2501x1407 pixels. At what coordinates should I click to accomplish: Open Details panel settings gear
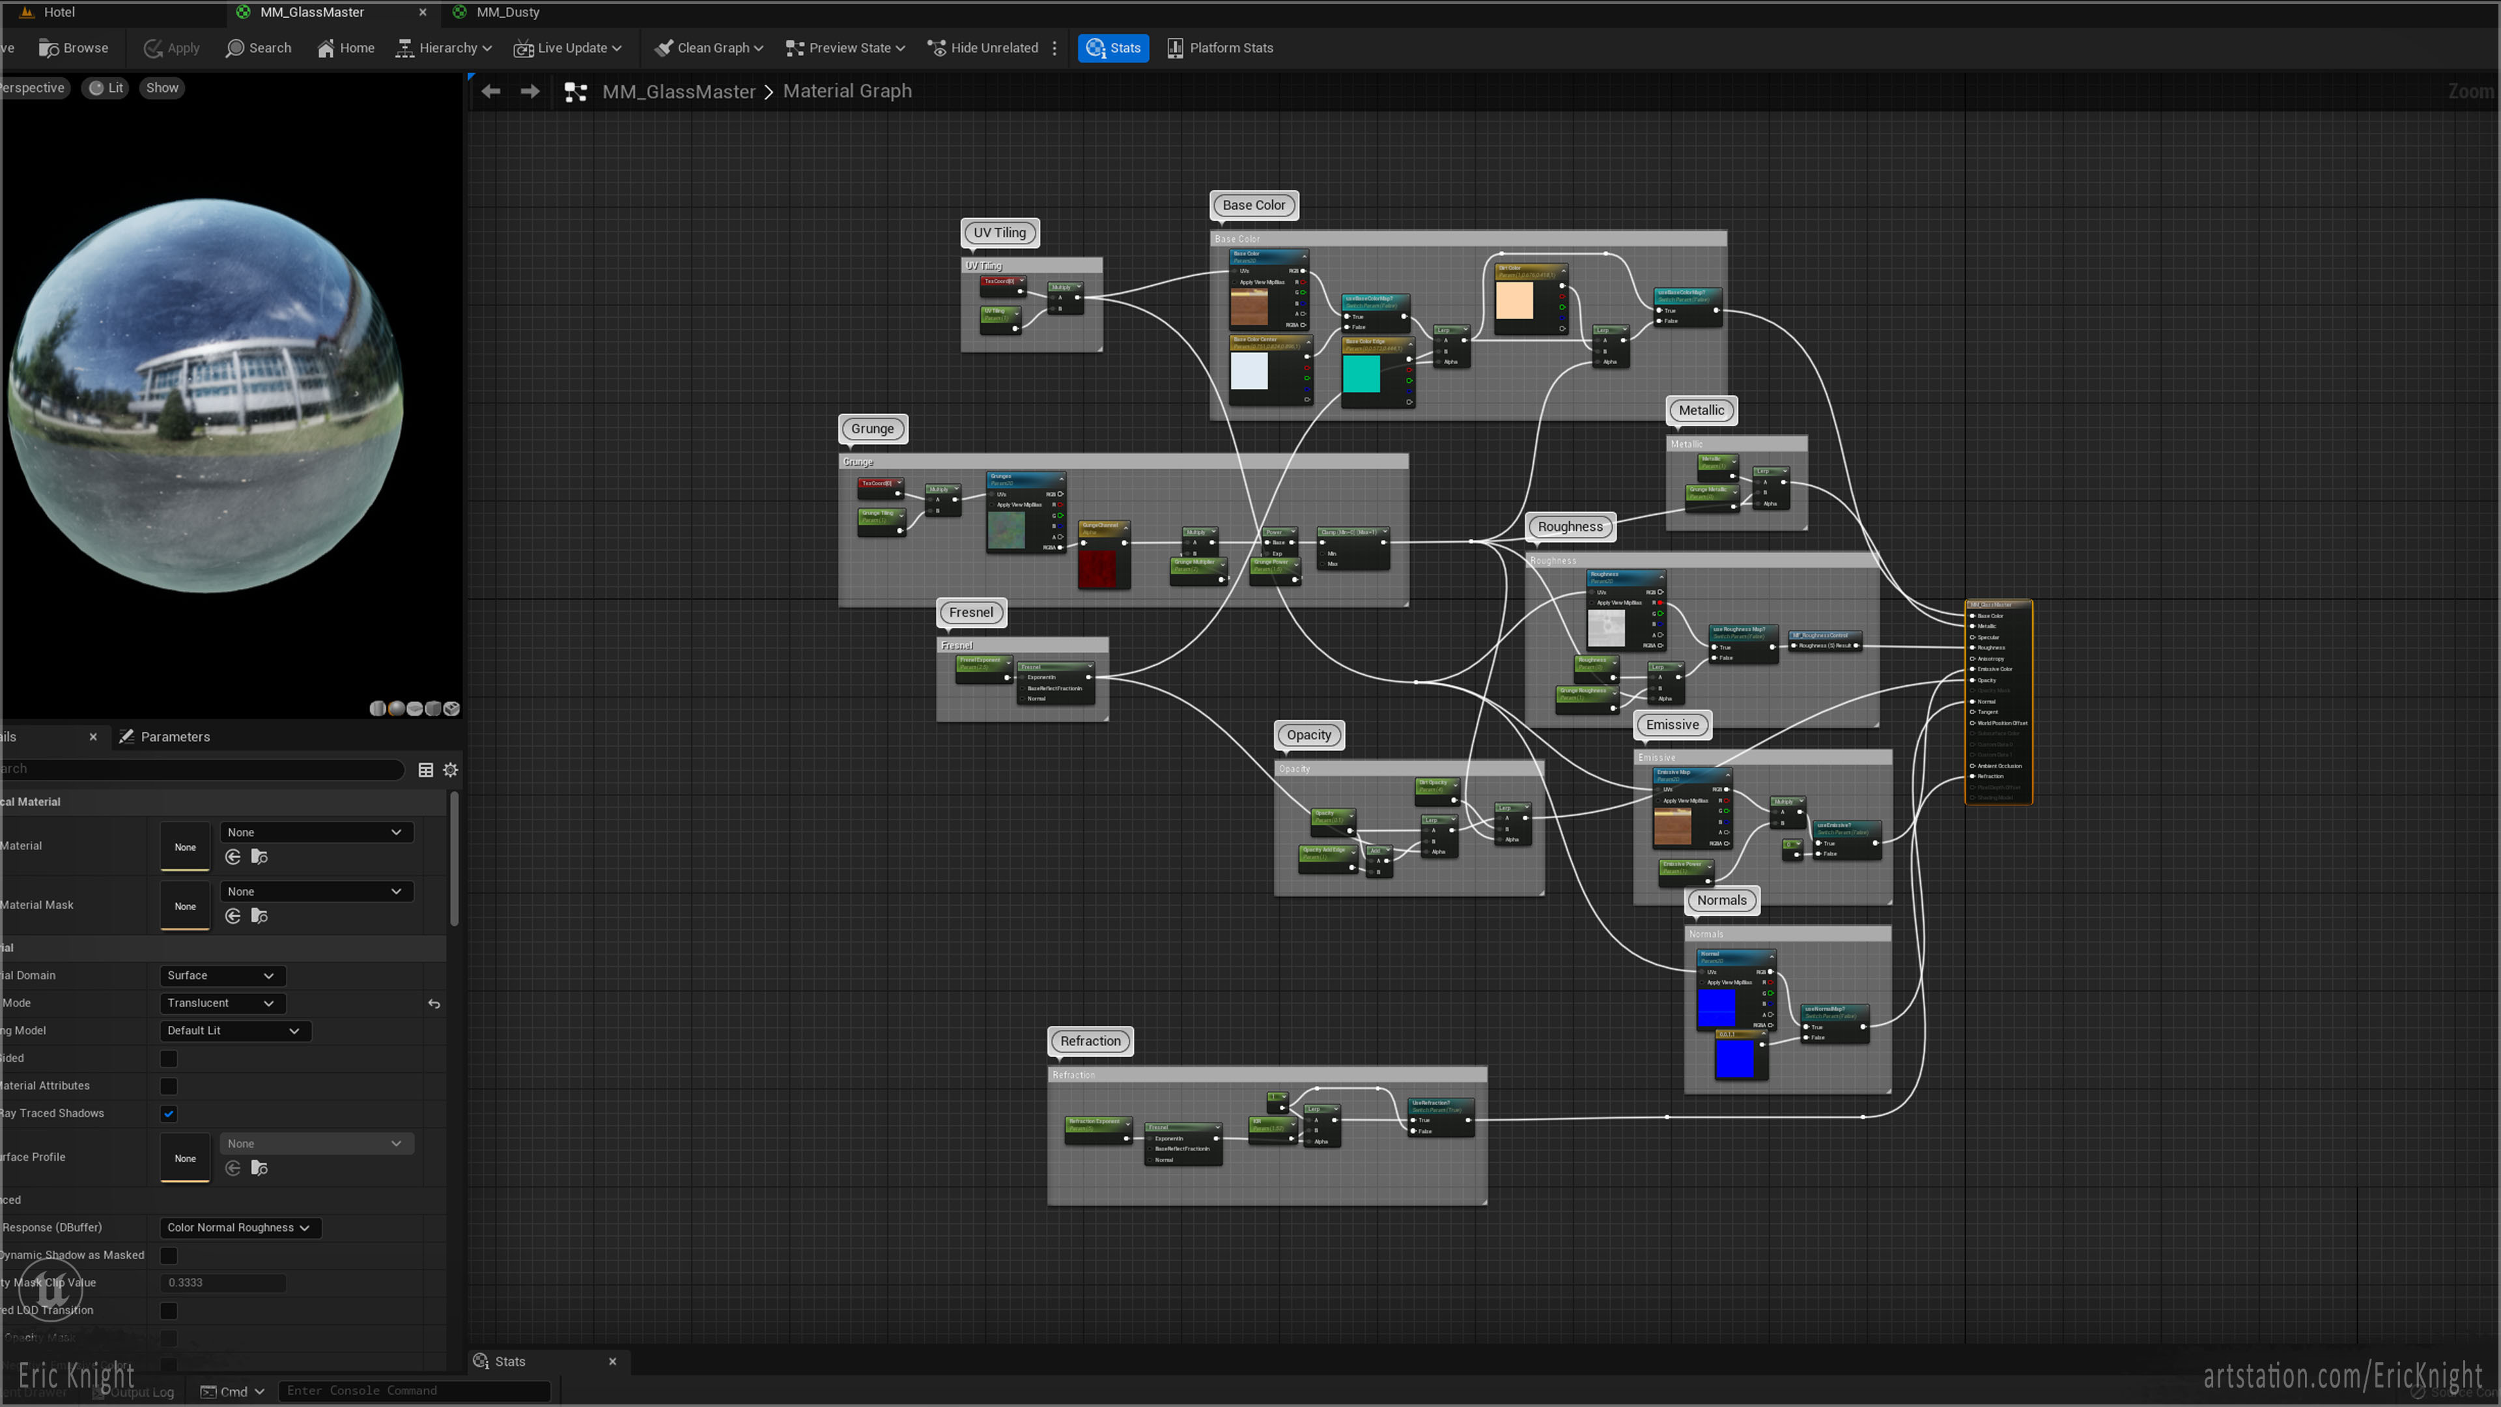click(x=451, y=770)
